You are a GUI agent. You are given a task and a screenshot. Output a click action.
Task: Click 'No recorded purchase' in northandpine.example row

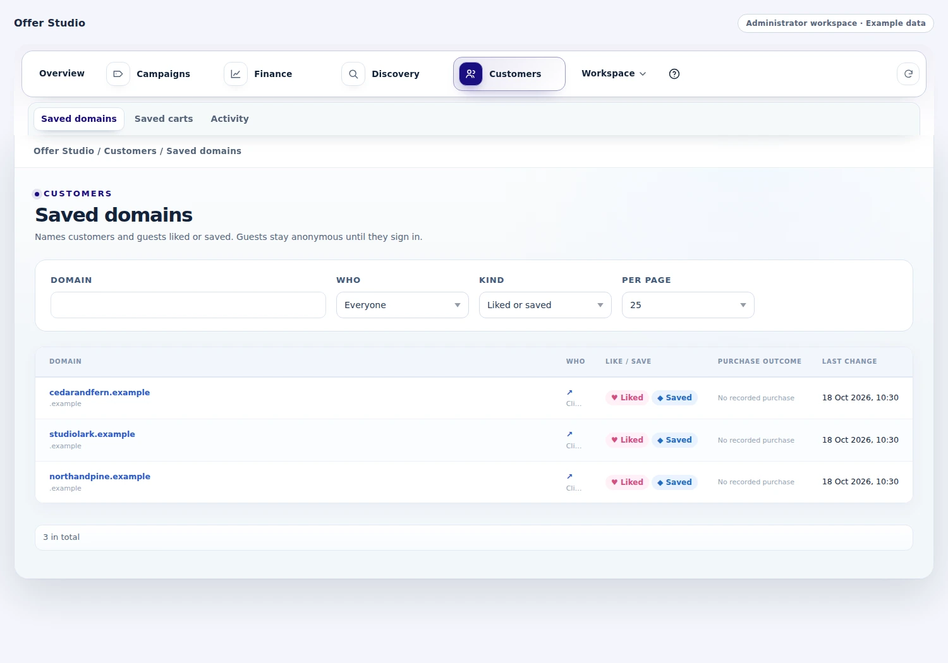(756, 482)
